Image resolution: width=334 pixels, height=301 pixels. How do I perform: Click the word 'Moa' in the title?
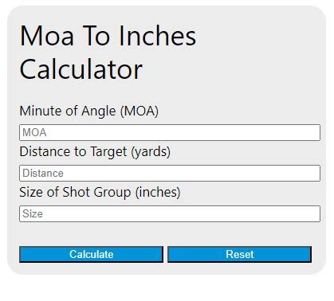click(x=47, y=36)
